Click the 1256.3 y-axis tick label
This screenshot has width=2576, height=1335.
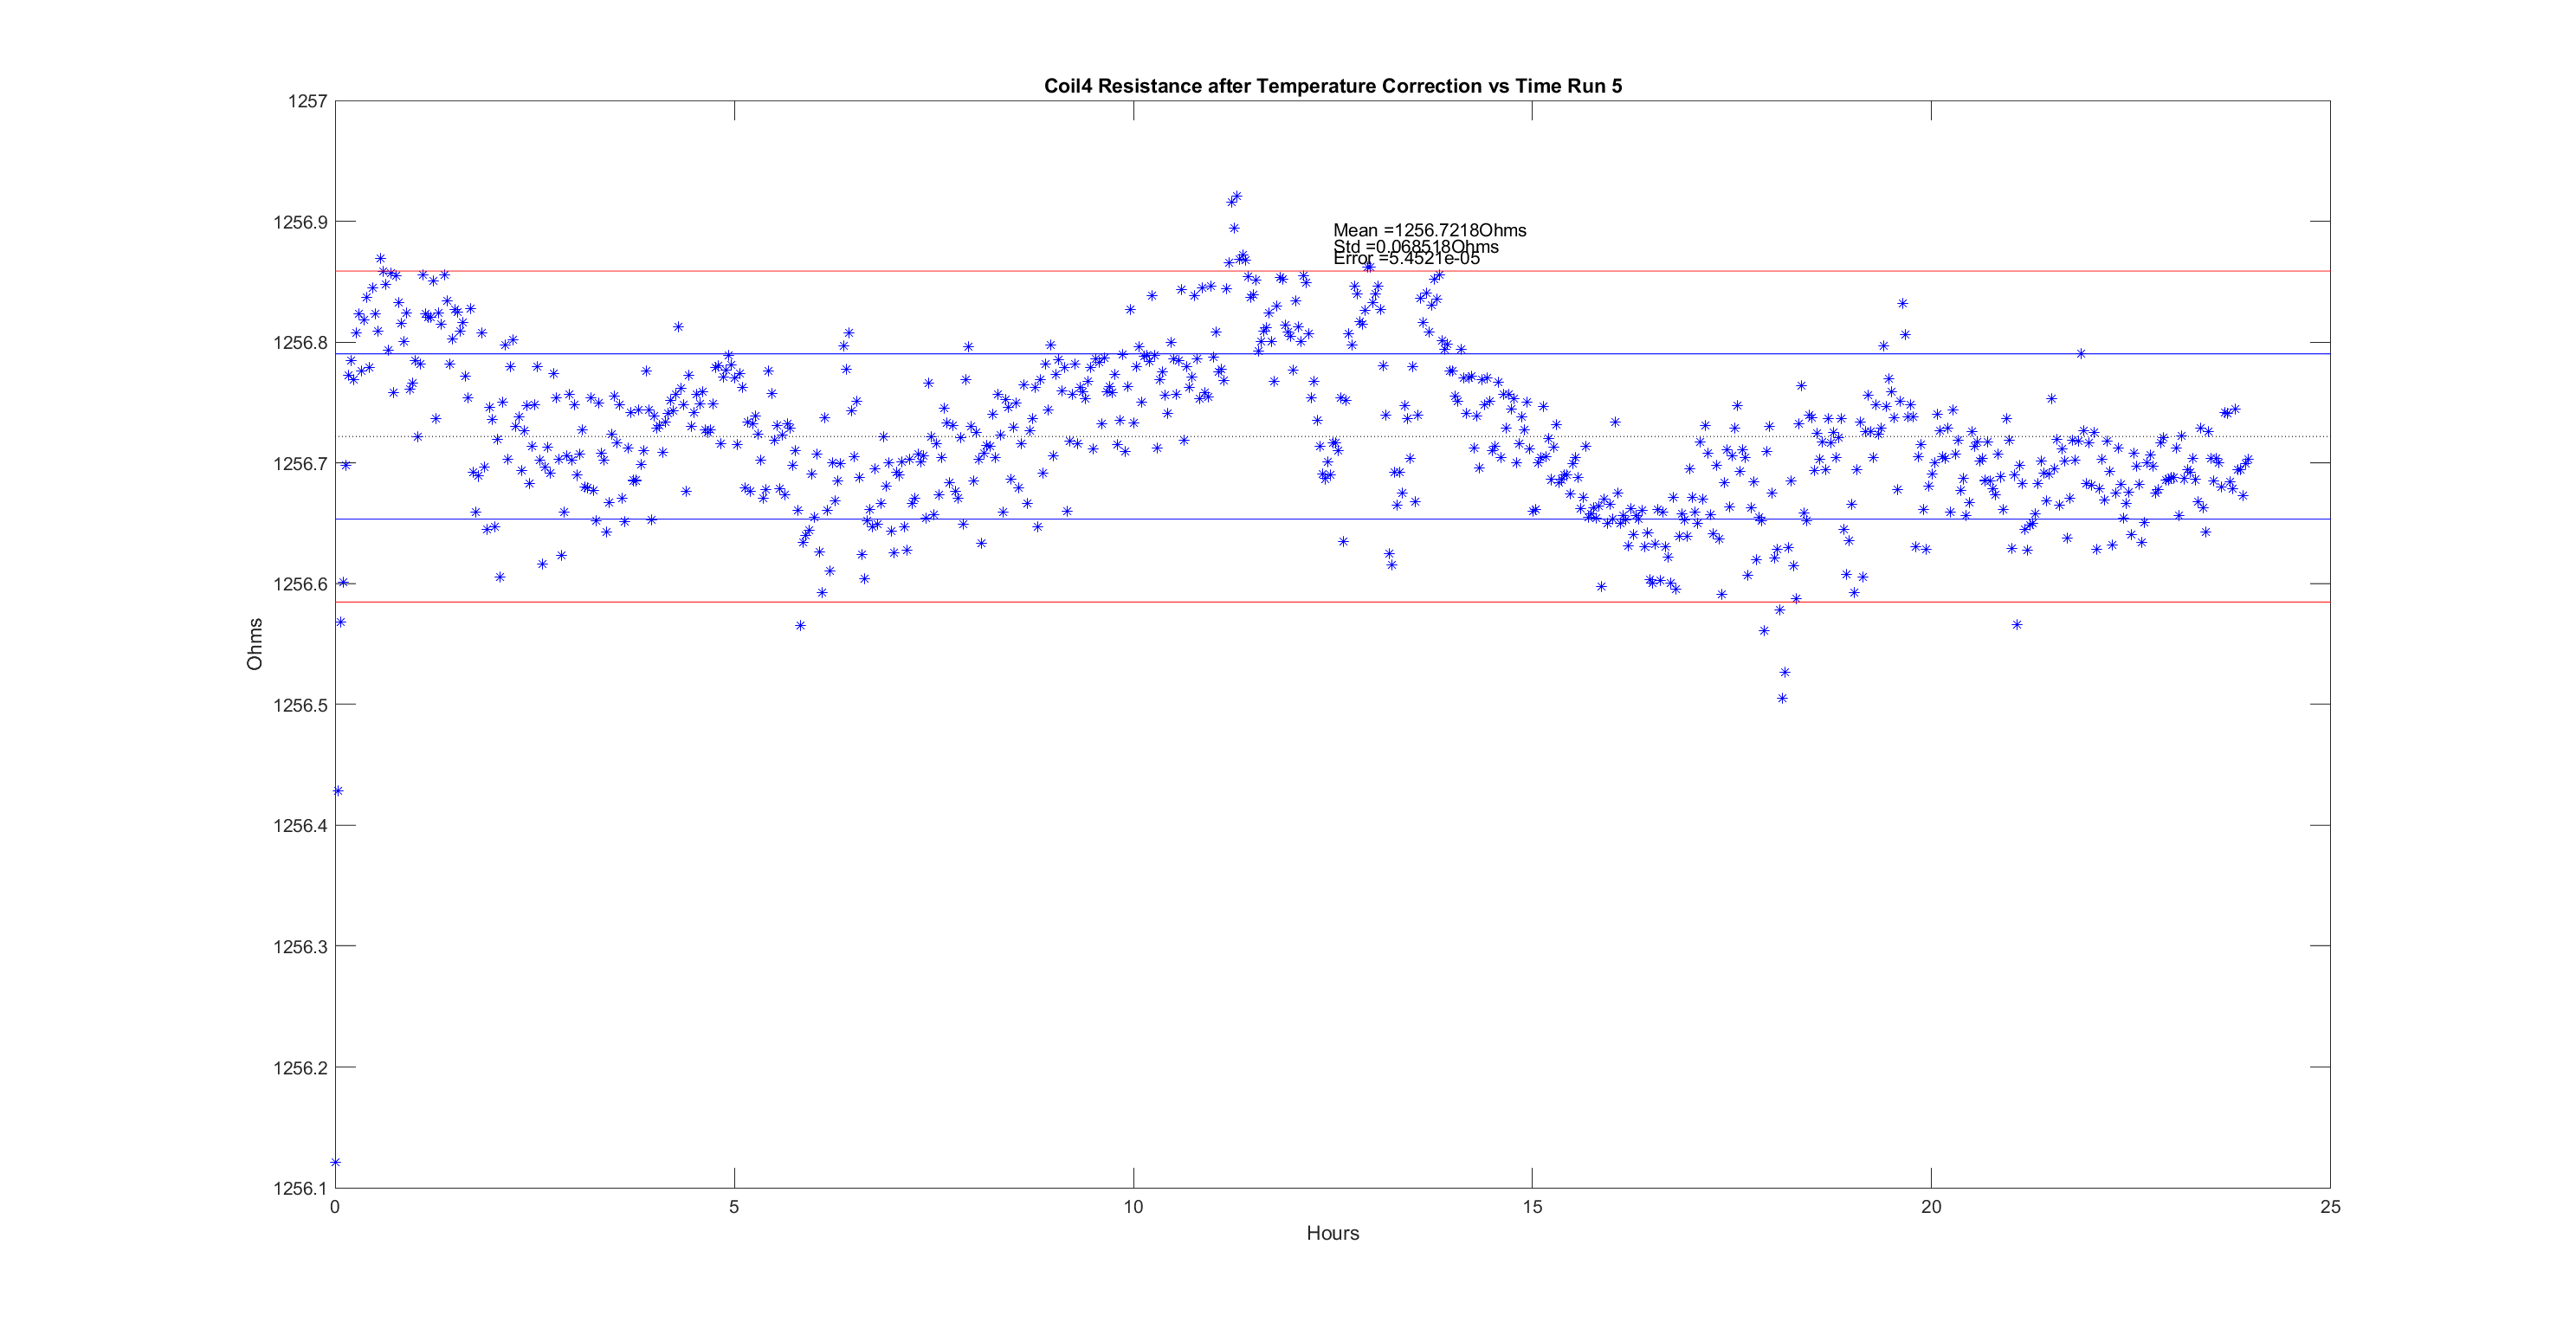[300, 947]
